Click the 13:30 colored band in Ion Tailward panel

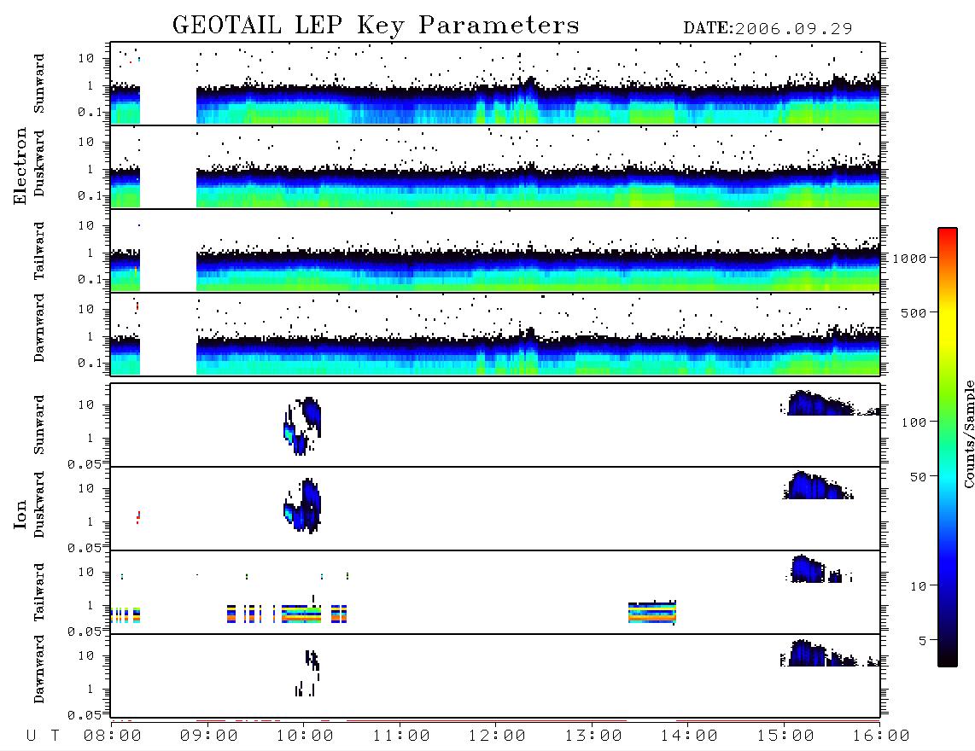tap(652, 613)
